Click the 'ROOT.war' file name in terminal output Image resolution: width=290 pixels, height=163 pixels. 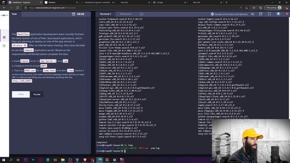coord(144,148)
